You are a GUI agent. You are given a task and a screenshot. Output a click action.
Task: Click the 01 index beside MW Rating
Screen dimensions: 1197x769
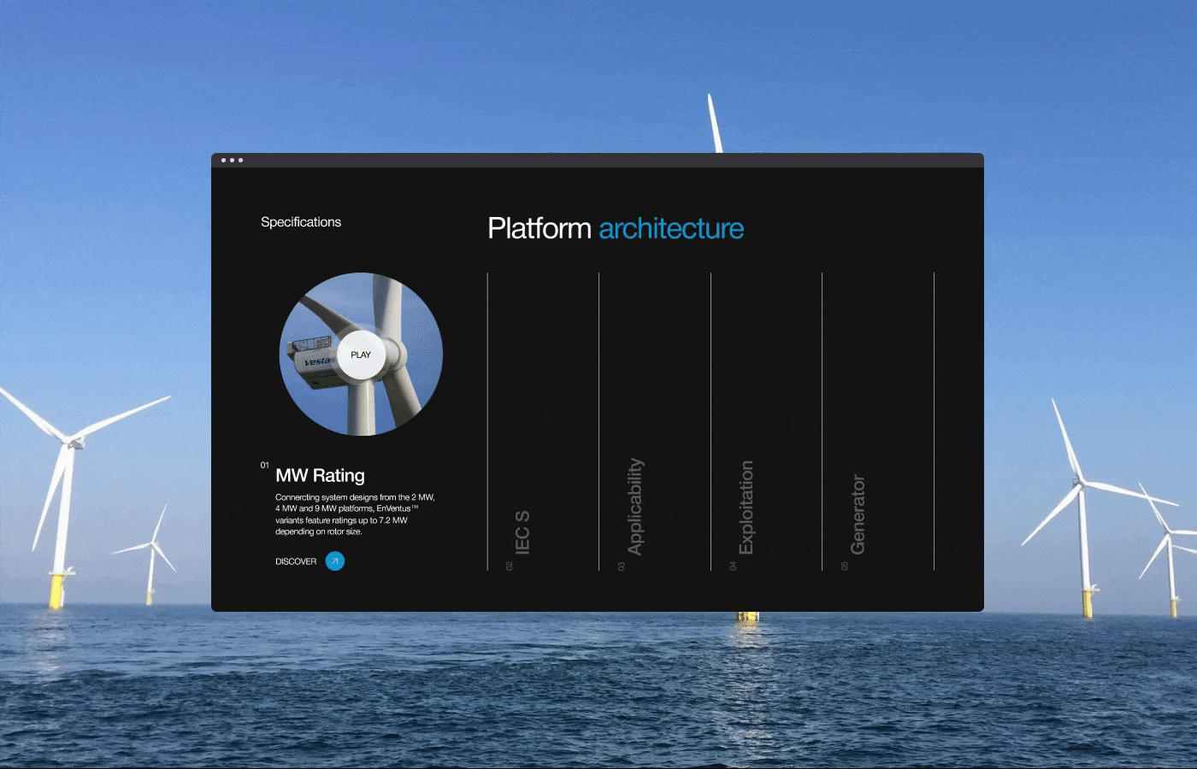(x=264, y=466)
